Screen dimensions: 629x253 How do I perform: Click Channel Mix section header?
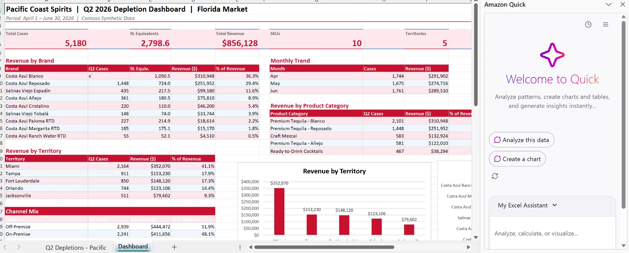point(110,211)
